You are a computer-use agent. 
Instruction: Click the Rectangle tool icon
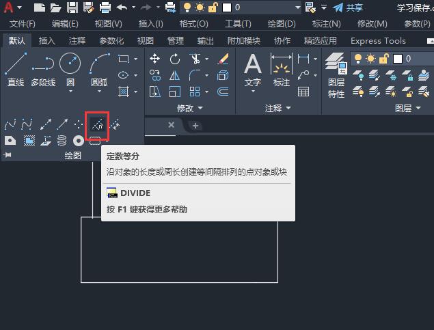(124, 59)
